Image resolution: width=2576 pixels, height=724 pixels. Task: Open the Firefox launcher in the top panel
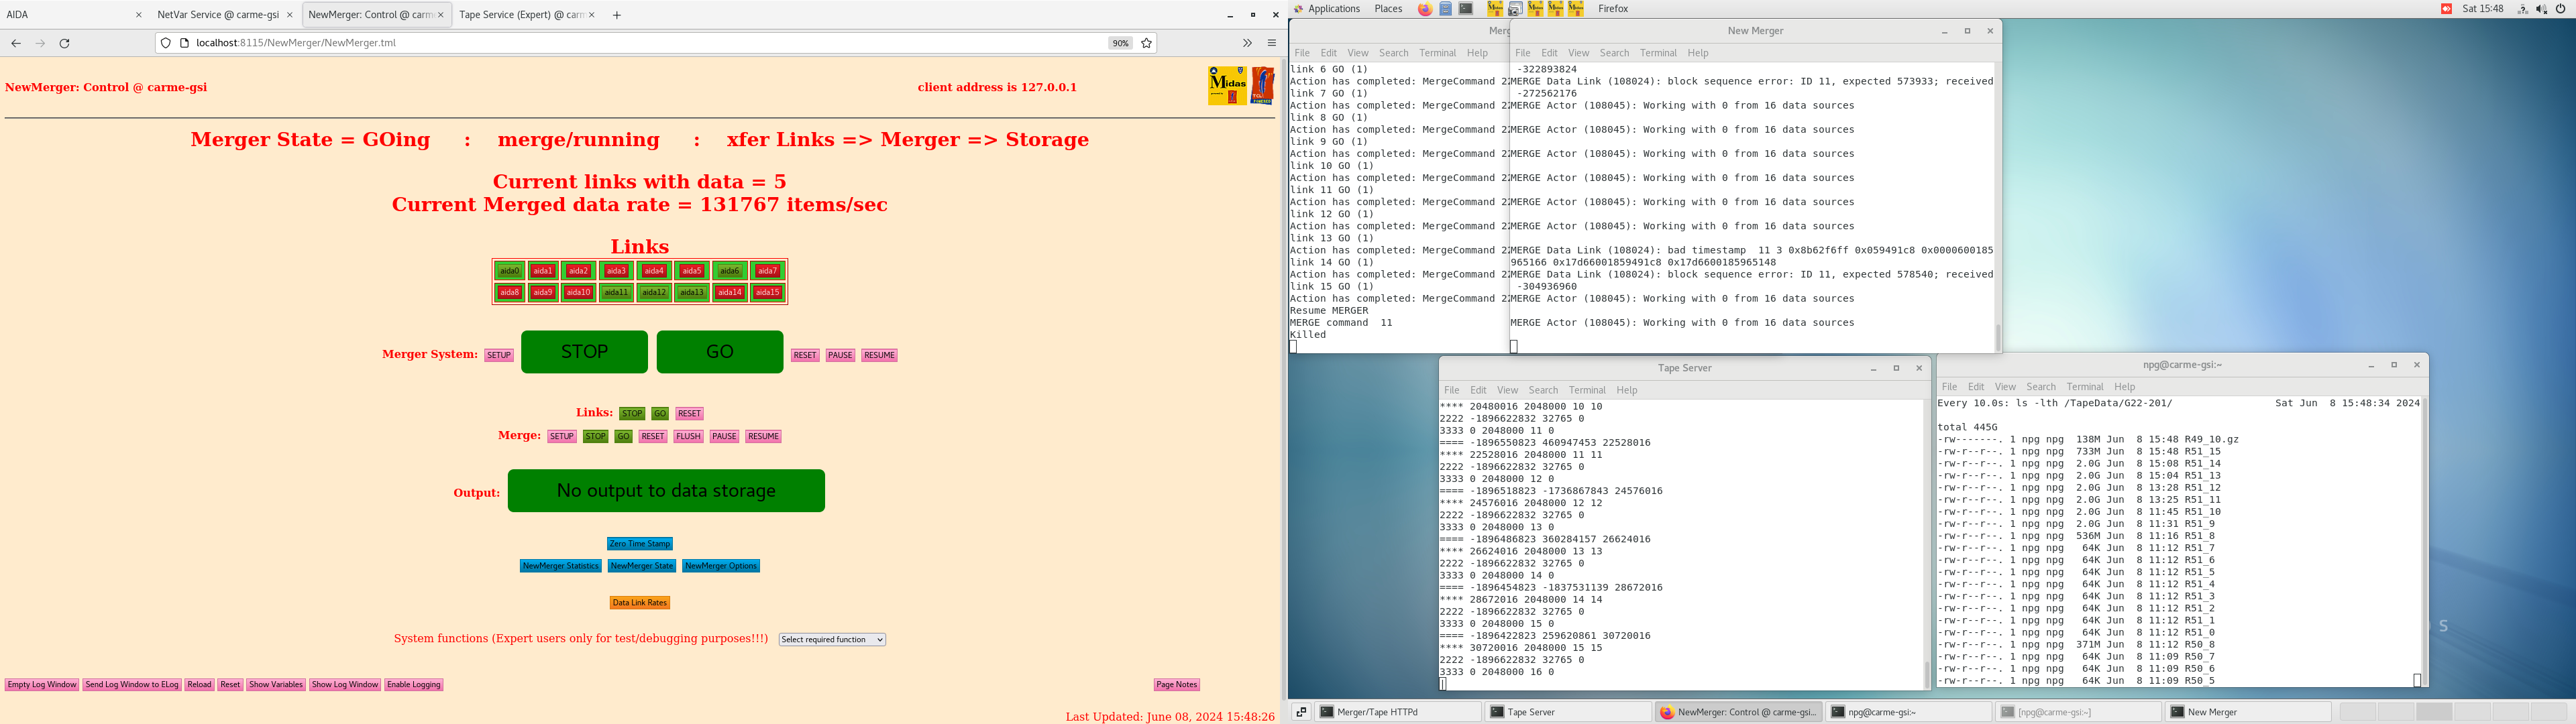1424,9
